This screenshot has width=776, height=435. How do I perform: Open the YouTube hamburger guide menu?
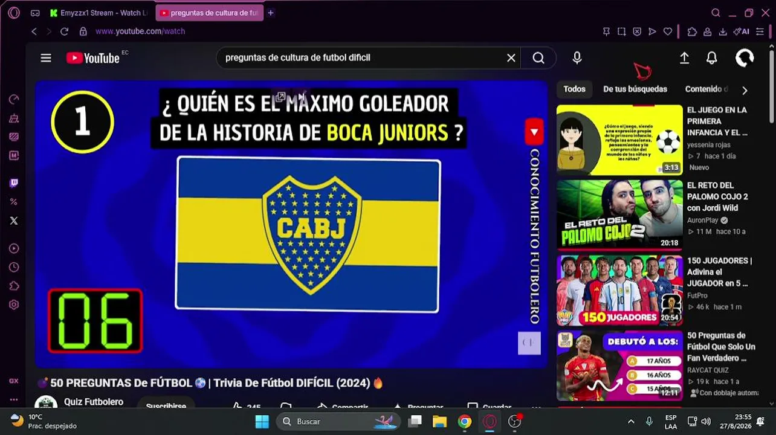coord(46,58)
